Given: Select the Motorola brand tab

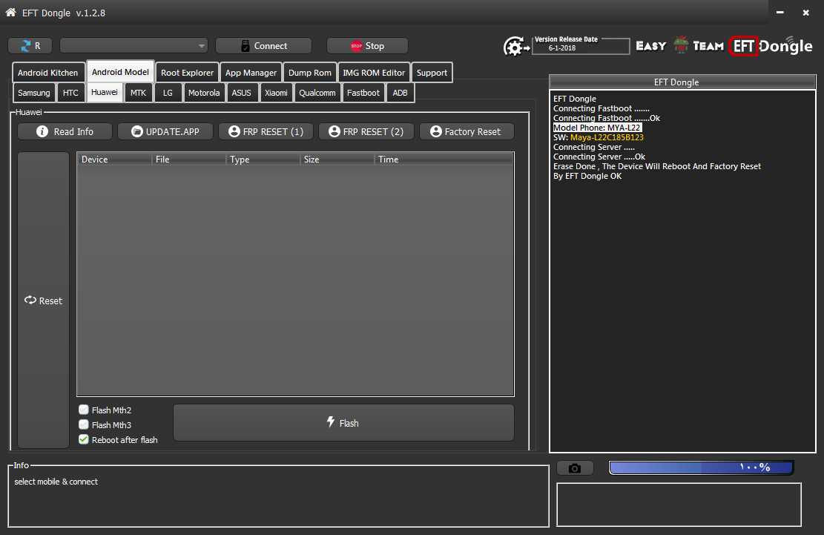Looking at the screenshot, I should tap(204, 93).
